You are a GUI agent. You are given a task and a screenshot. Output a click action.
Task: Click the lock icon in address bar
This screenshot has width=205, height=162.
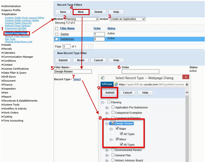[186, 84]
